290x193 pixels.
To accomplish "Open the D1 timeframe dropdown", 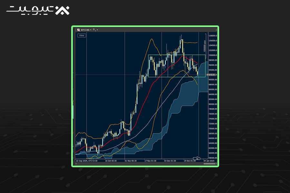I will (x=95, y=30).
